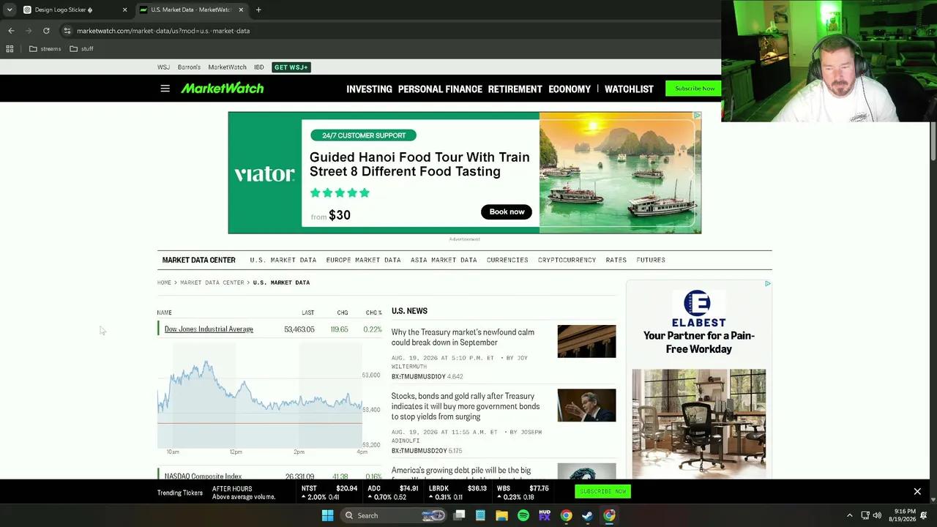Screen dimensions: 937x527
Task: Open stocks and gold rally thumbnail
Action: (586, 405)
